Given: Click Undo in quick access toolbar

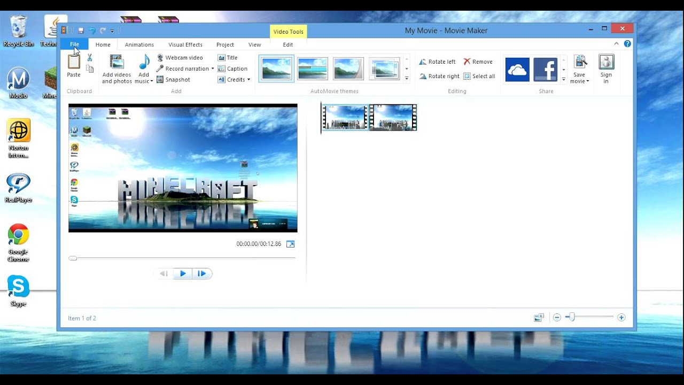Looking at the screenshot, I should tap(92, 31).
